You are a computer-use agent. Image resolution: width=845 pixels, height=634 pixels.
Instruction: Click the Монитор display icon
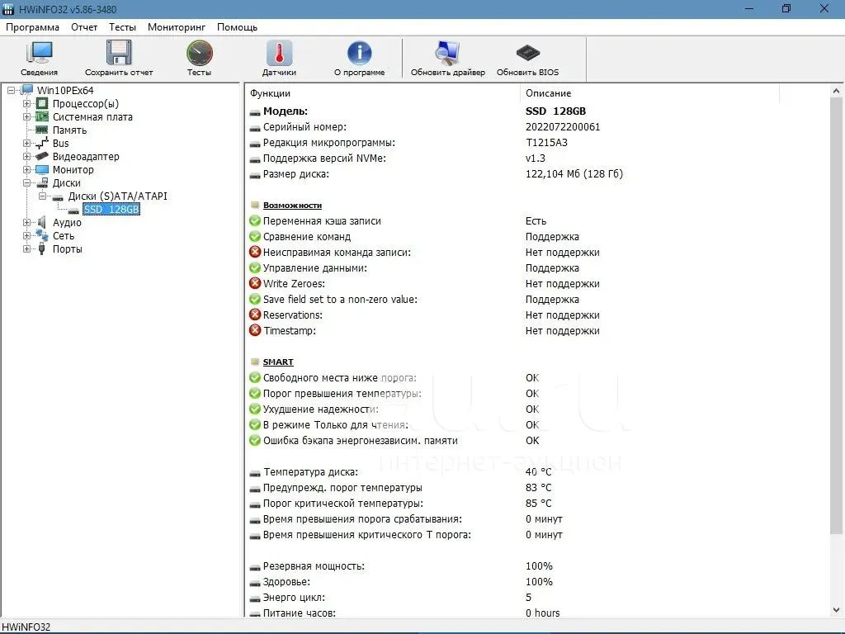tap(42, 170)
